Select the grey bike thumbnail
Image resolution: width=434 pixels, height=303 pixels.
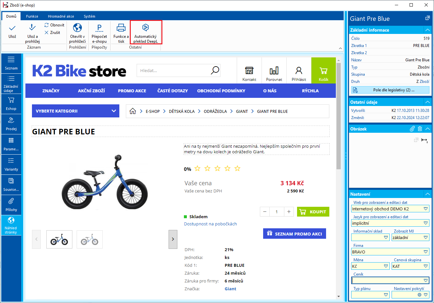pos(90,239)
